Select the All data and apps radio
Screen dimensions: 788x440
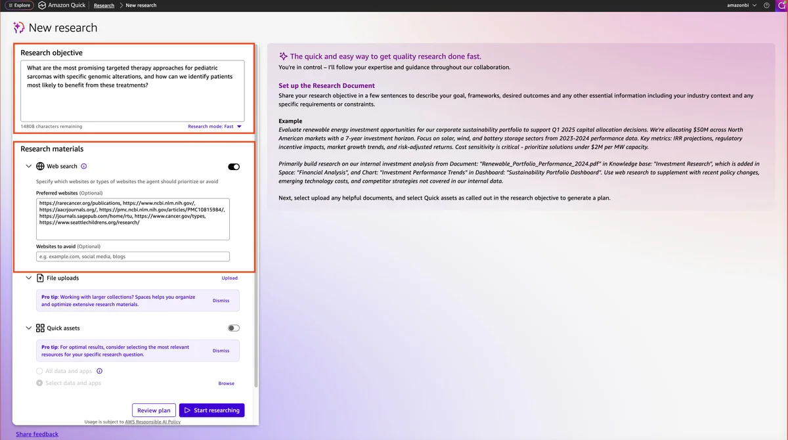coord(39,371)
